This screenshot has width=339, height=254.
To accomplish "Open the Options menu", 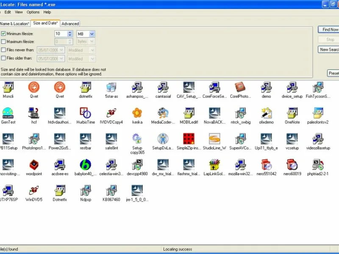I will 33,12.
